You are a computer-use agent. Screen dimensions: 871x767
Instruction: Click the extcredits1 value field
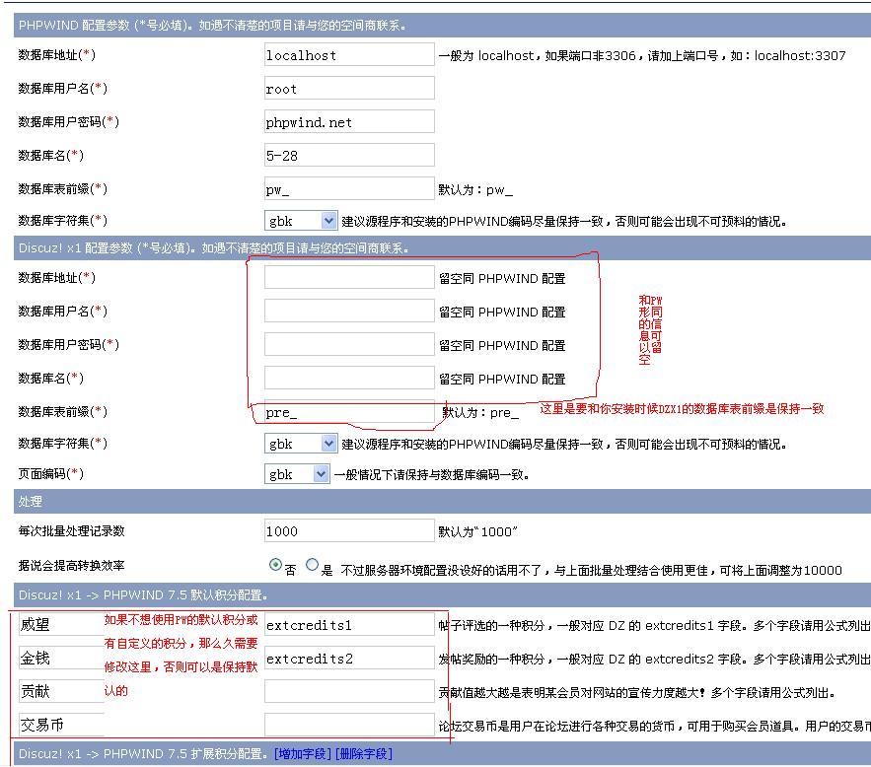point(349,624)
